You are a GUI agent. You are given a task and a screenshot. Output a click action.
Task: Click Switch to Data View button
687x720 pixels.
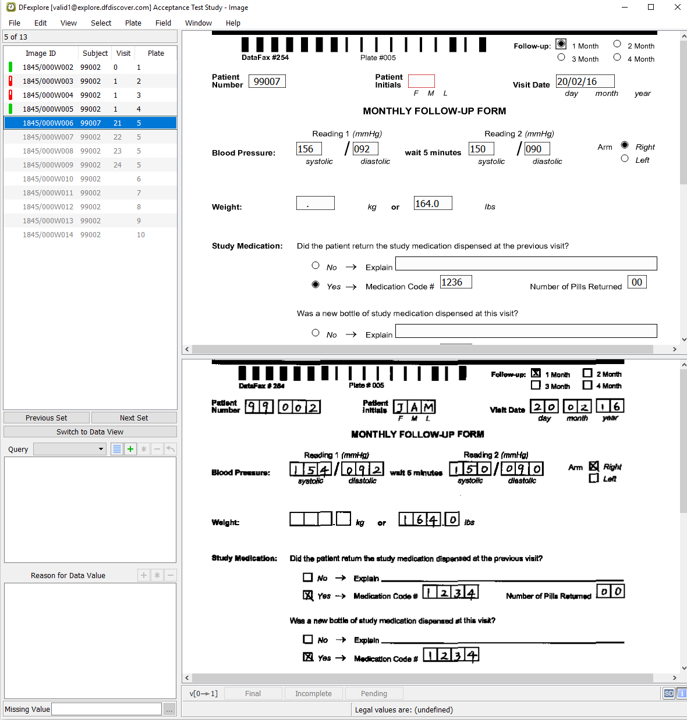click(x=90, y=432)
